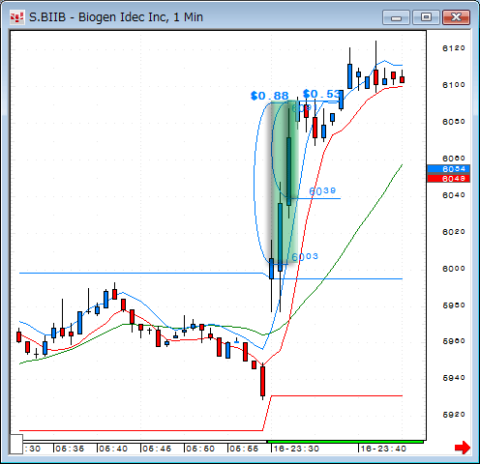Click the 05:50 time axis label

[x=200, y=449]
